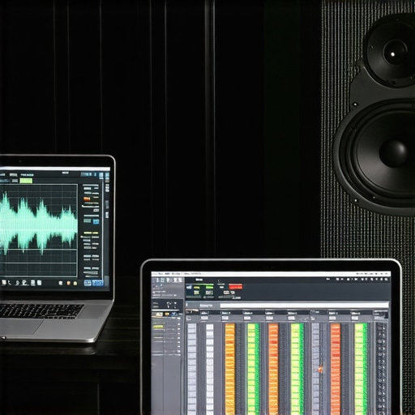The width and height of the screenshot is (415, 415).
Task: Select the yellow highlighted row in mixer left panel
Action: (158, 327)
